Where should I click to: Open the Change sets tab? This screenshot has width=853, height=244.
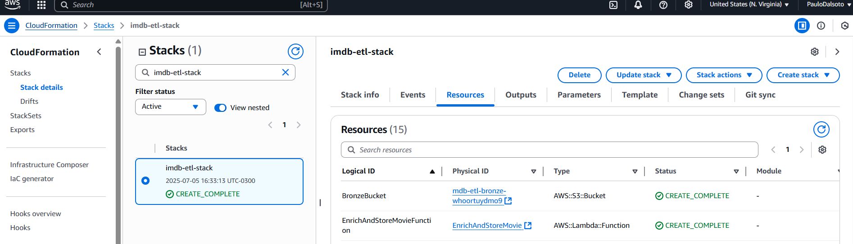click(x=701, y=95)
